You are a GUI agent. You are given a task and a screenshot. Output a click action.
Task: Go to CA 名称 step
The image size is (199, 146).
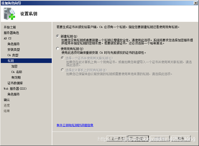click(x=17, y=72)
